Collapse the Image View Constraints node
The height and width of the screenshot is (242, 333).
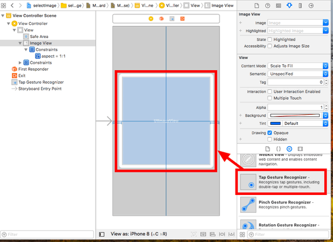[x=26, y=49]
